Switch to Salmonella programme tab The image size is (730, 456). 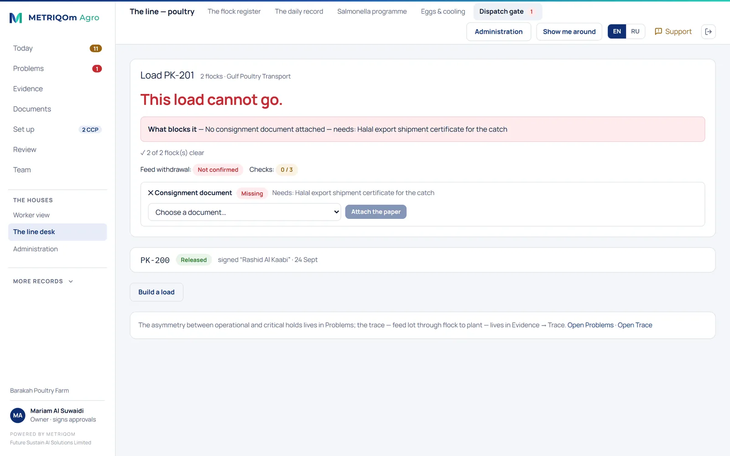pyautogui.click(x=372, y=11)
